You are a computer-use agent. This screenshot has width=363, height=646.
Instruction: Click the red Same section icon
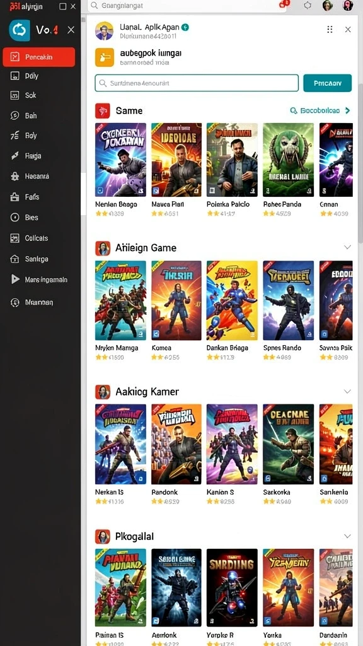tap(103, 111)
